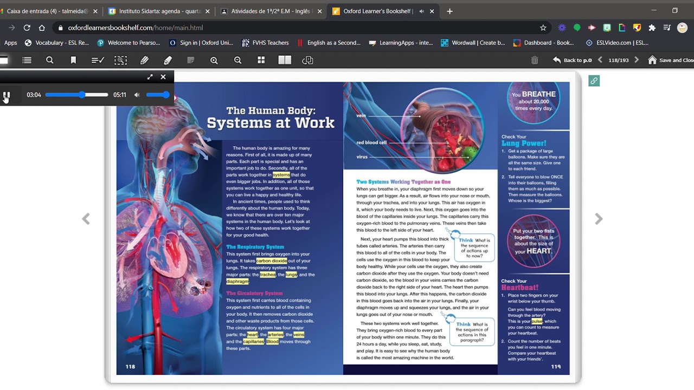Reload the page

pos(27,28)
